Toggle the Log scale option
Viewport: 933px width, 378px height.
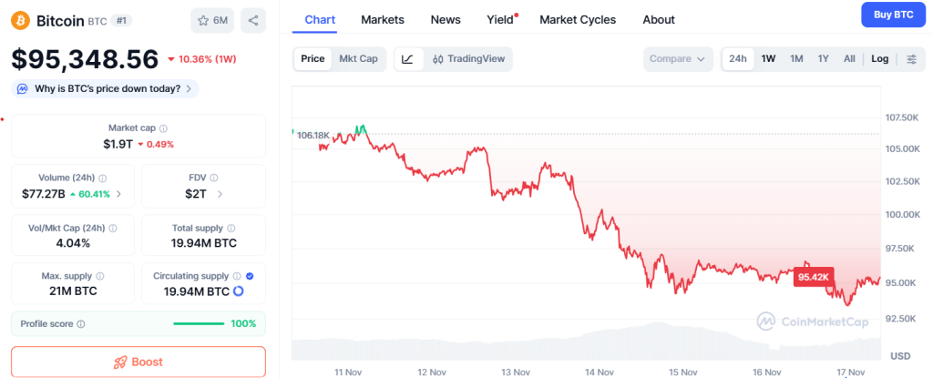[879, 59]
